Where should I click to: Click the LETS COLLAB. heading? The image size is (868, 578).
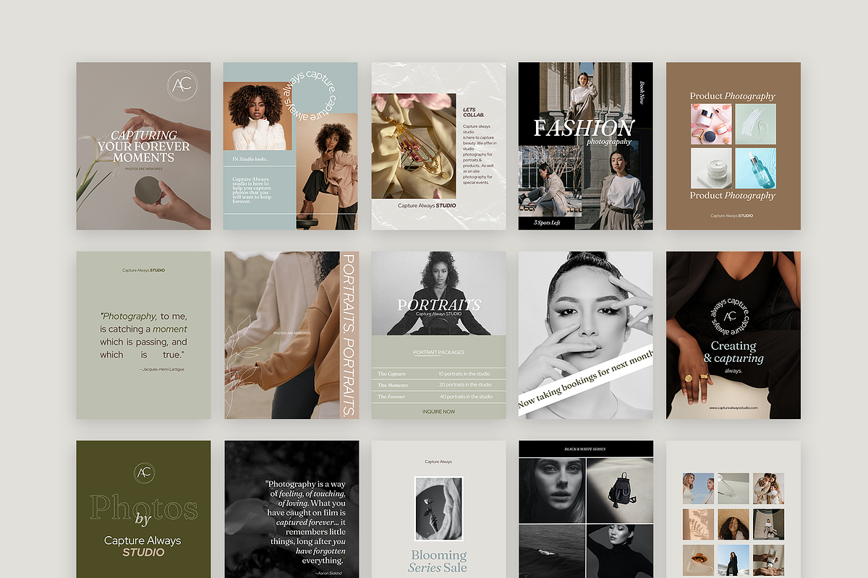click(475, 112)
